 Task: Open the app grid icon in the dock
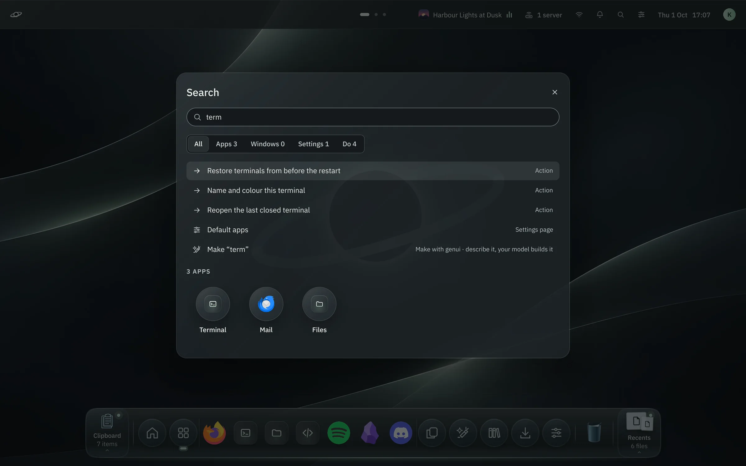point(183,432)
